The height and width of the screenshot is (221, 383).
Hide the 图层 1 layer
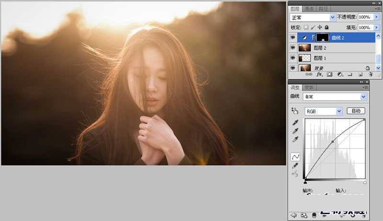[x=293, y=58]
